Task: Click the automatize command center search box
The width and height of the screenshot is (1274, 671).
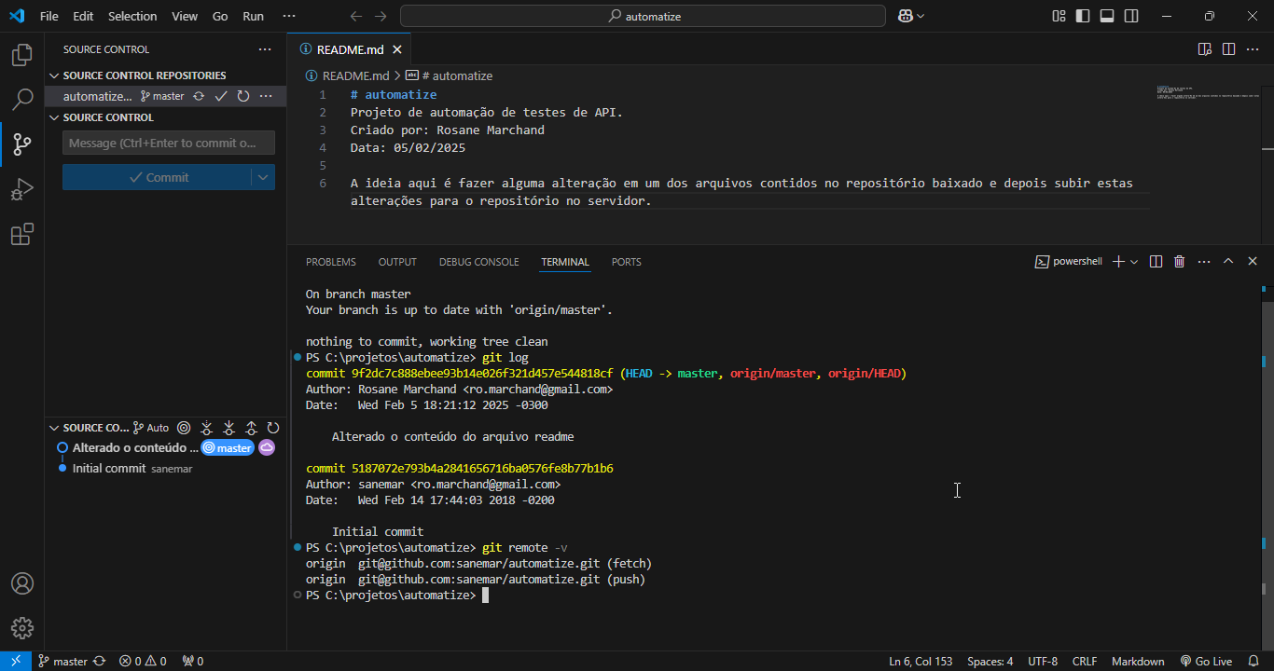Action: tap(643, 16)
